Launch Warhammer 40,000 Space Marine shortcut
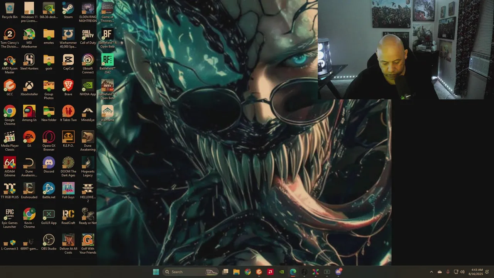Viewport: 494px width, 278px height. (68, 38)
